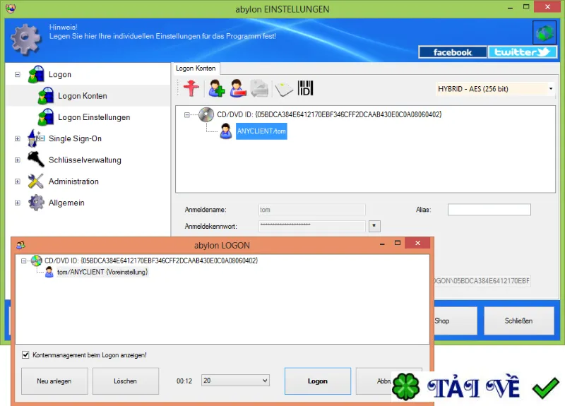Click the add user account icon
The width and height of the screenshot is (565, 406).
(217, 88)
